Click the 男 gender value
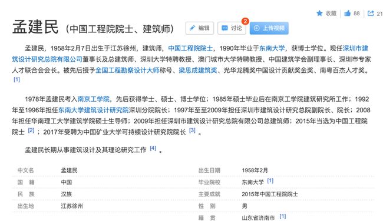 pyautogui.click(x=245, y=206)
